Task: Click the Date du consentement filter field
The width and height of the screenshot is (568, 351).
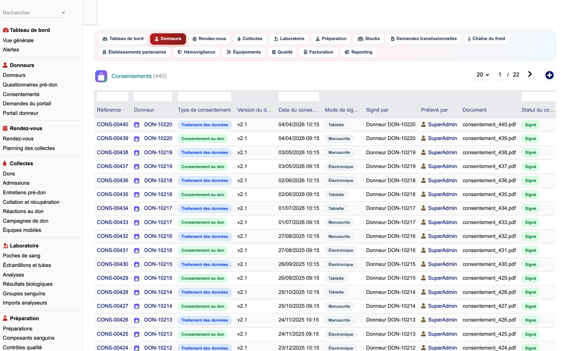Action: 299,97
